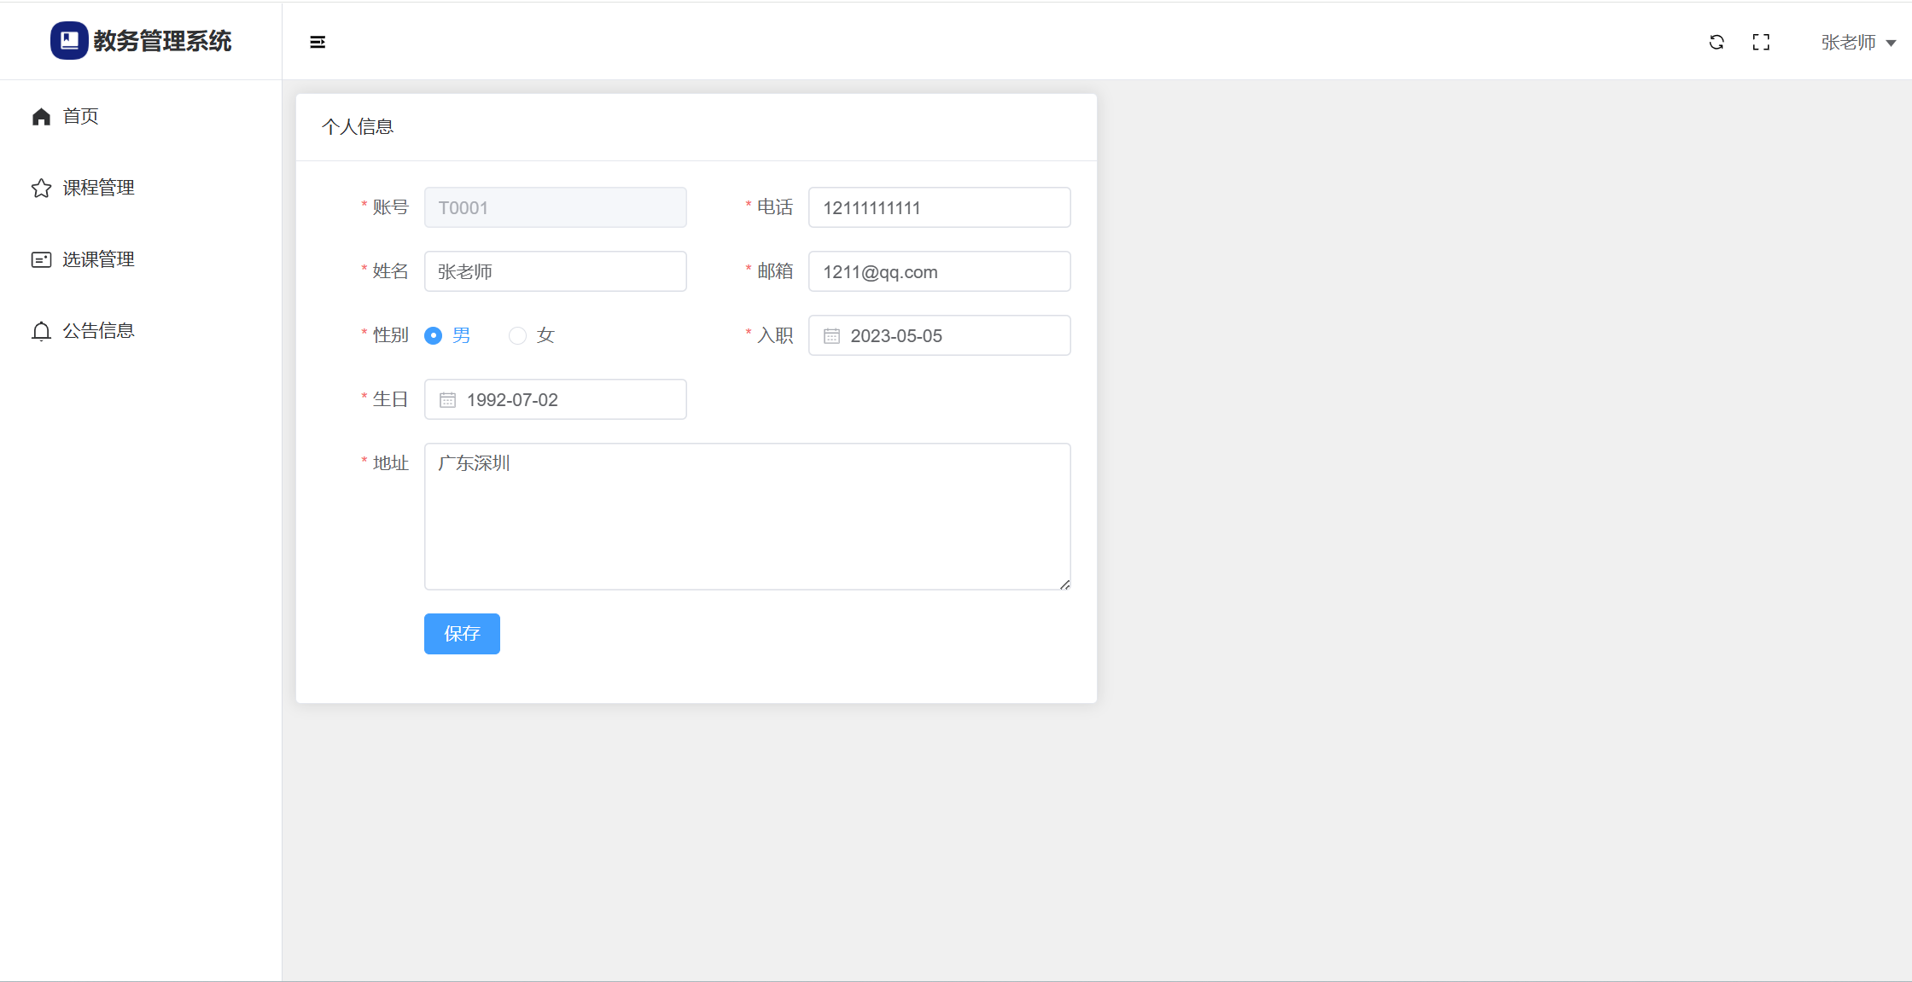
Task: Click the refresh icon in header
Action: tap(1717, 42)
